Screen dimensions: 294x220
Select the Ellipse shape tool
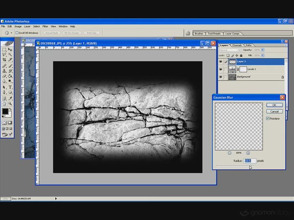click(x=10, y=92)
